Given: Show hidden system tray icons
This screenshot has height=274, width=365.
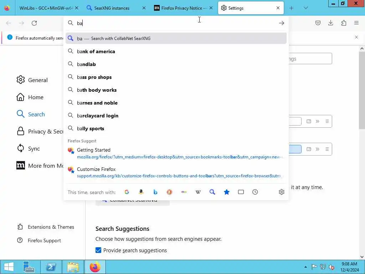Looking at the screenshot, I should [x=305, y=267].
